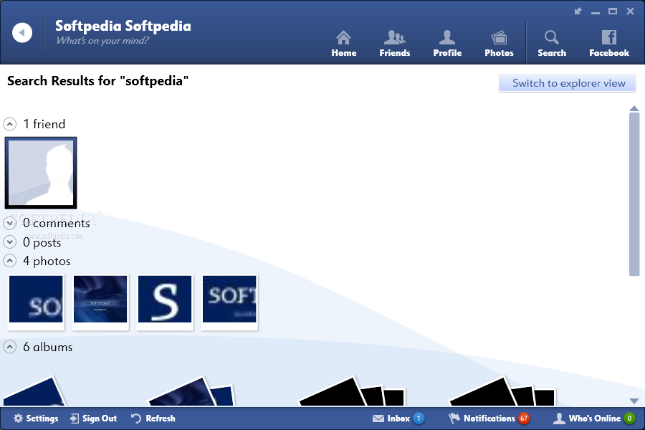
Task: Open the friend's profile picture thumbnail
Action: [41, 173]
